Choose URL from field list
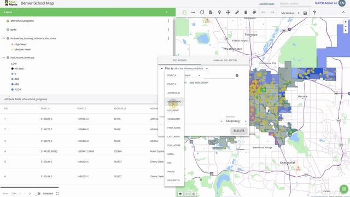The width and height of the screenshot is (350, 197). point(174,163)
